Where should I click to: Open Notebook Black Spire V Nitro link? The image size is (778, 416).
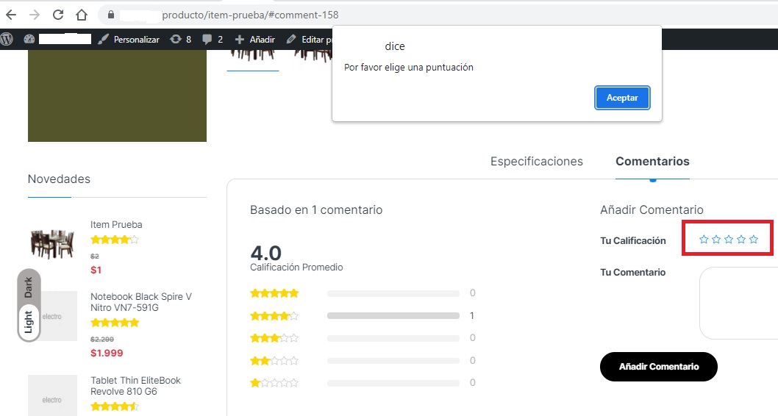141,302
